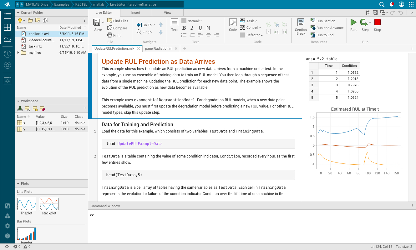The image size is (416, 250).
Task: Toggle underline text formatting
Action: 200,28
